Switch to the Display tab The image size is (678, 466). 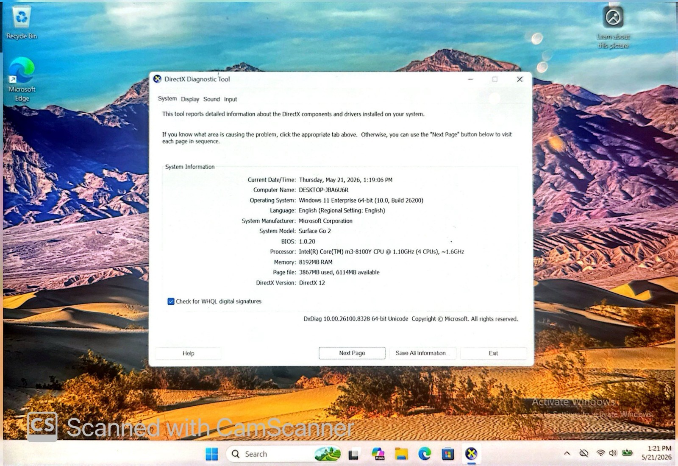tap(190, 99)
